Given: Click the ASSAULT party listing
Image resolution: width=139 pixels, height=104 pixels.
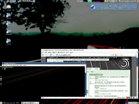Looking at the screenshot, I should pos(106,96).
